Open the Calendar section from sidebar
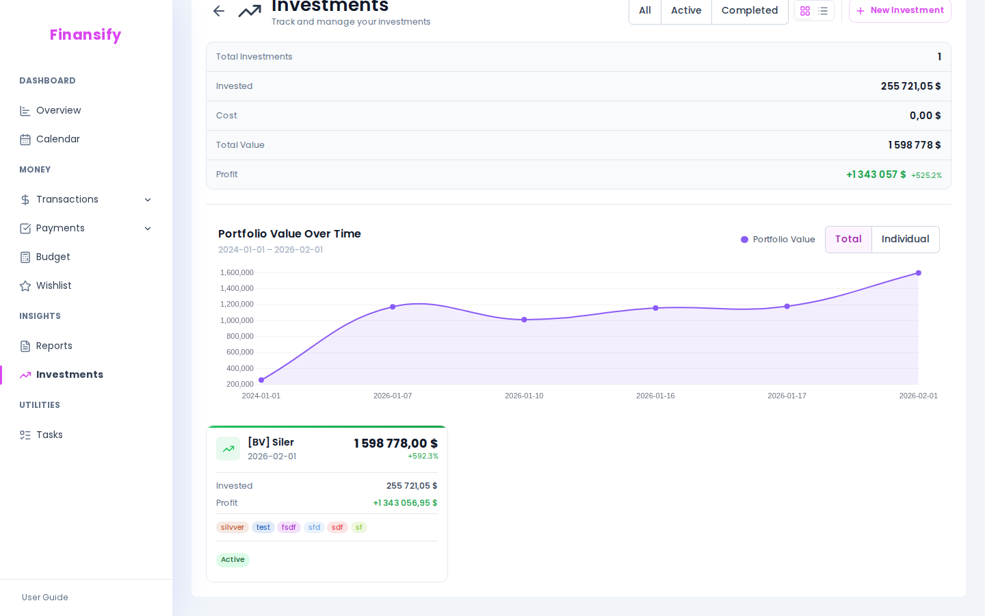The width and height of the screenshot is (985, 616). (58, 139)
